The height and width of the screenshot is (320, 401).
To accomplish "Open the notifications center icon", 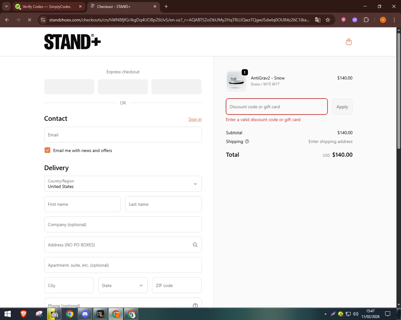I will tap(388, 314).
